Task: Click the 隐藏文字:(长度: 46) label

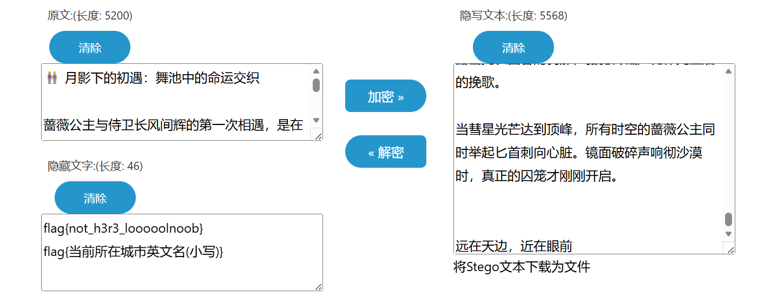Action: [x=95, y=166]
